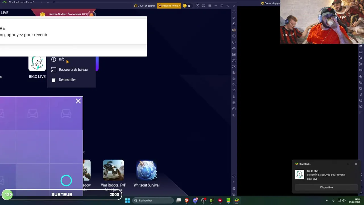This screenshot has width=364, height=205.
Task: Open the help question mark icon
Action: (x=203, y=6)
